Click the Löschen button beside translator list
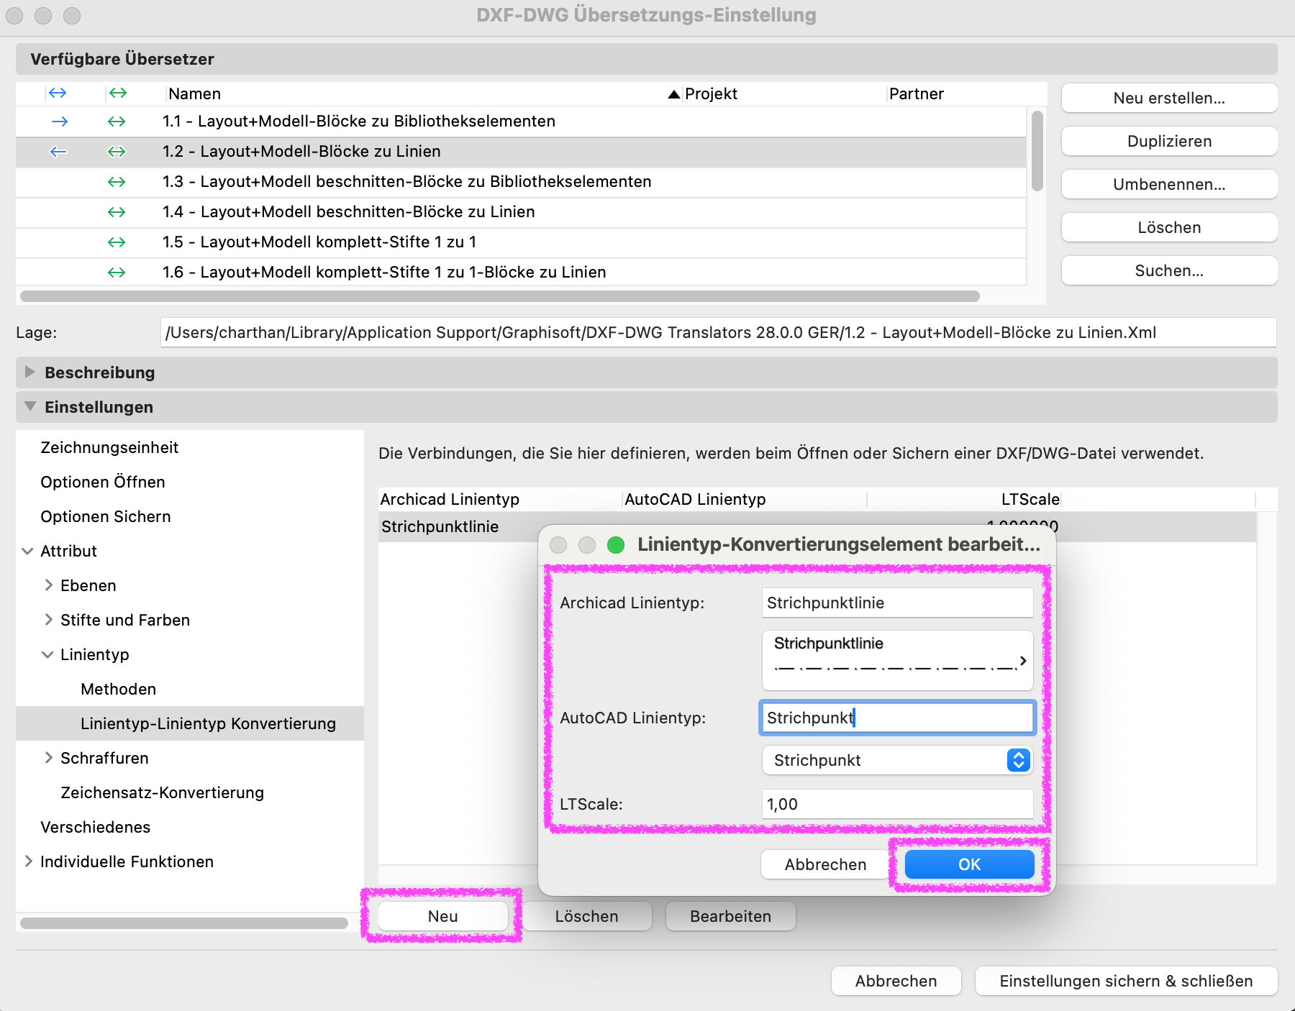 pyautogui.click(x=1169, y=227)
